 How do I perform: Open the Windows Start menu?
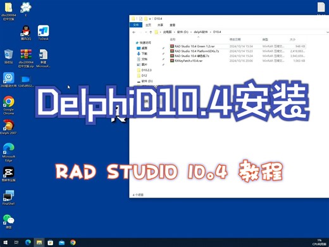click(x=6, y=243)
